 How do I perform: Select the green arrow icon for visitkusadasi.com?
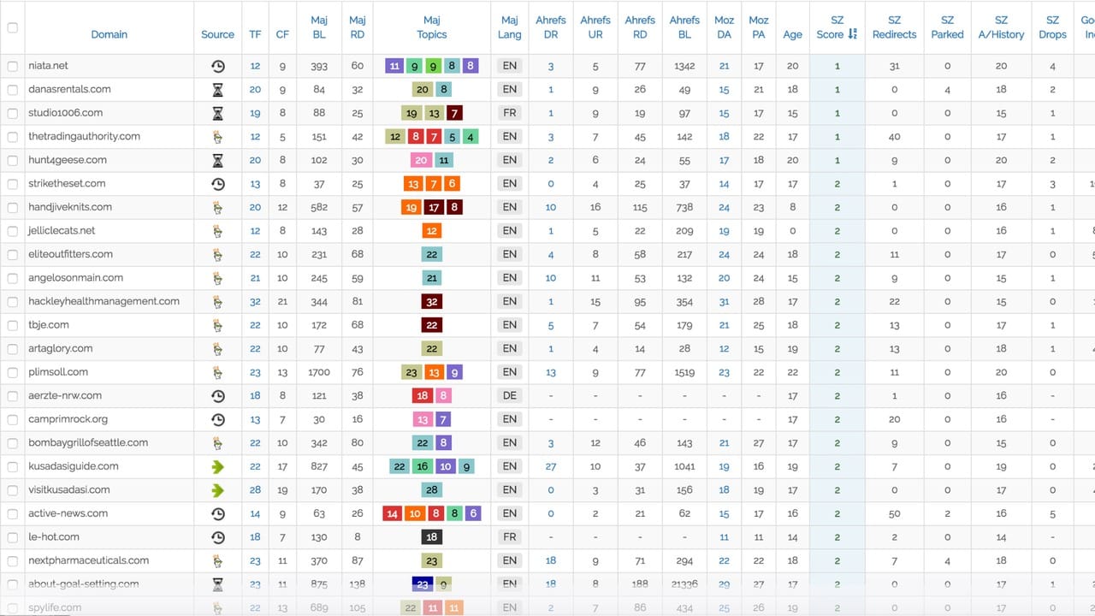218,489
